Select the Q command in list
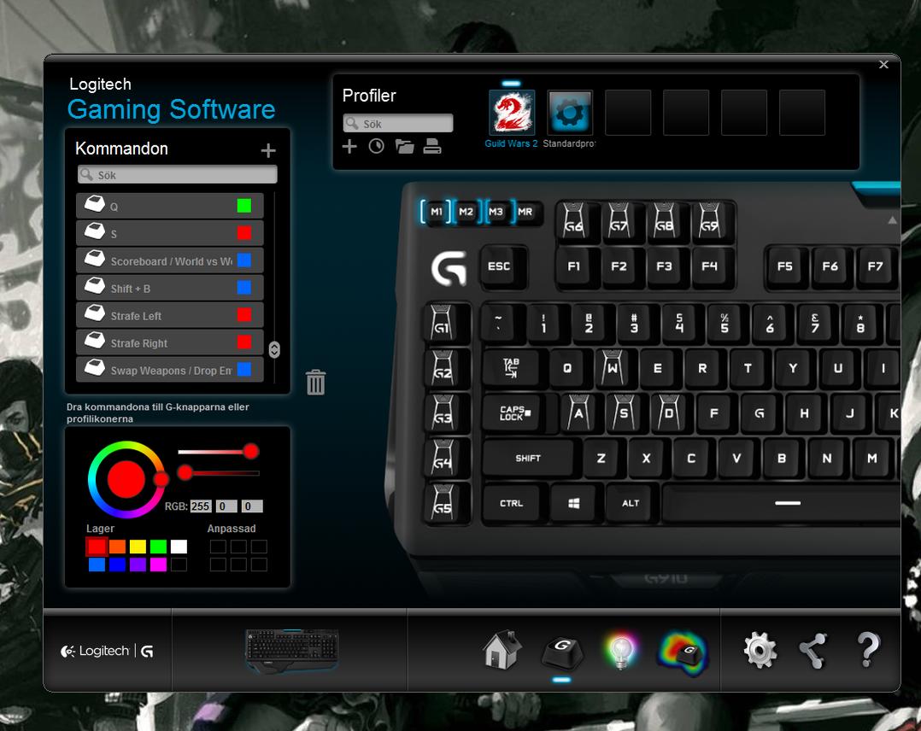 pos(170,206)
